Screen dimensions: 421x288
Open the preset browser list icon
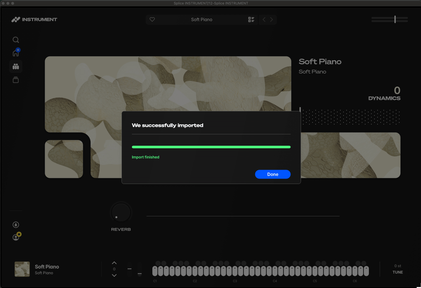click(251, 19)
